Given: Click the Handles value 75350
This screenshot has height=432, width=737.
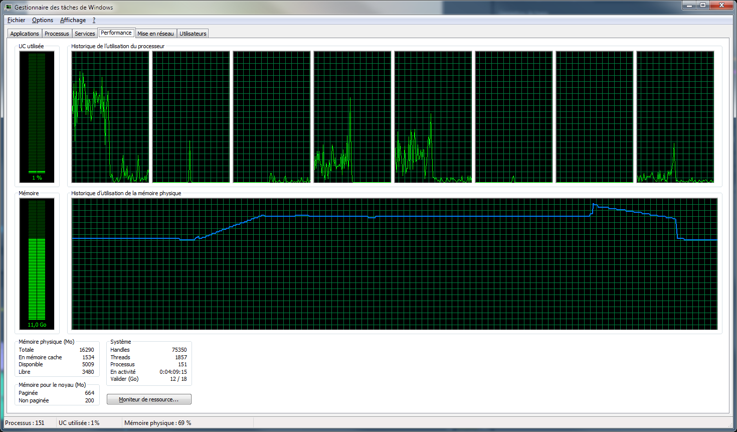Looking at the screenshot, I should click(179, 350).
